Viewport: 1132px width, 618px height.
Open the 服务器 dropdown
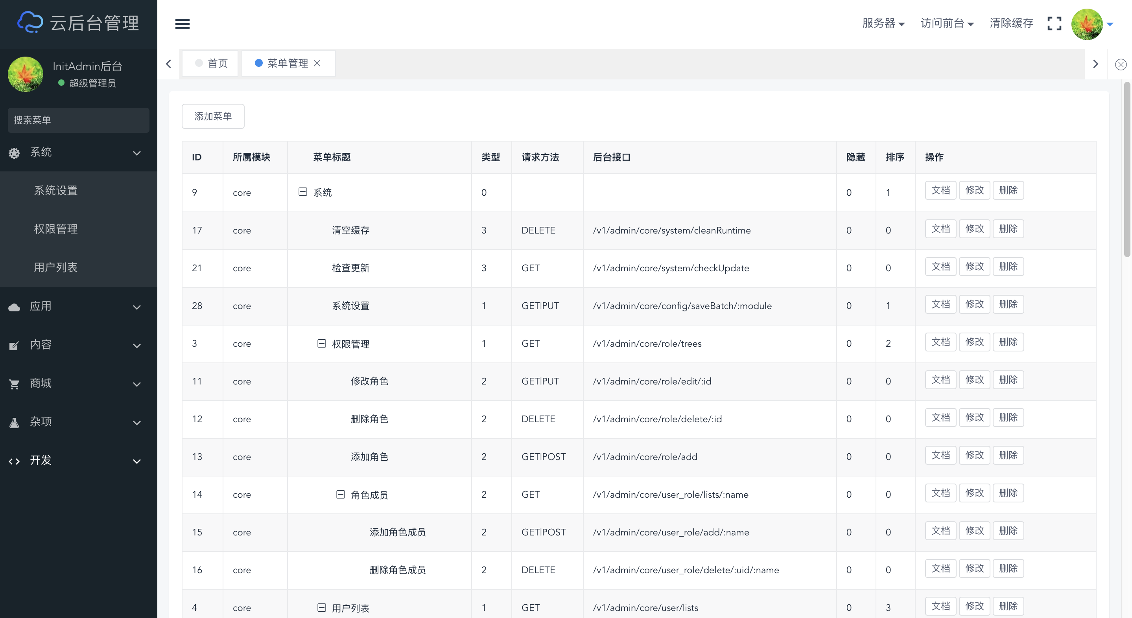pyautogui.click(x=883, y=23)
